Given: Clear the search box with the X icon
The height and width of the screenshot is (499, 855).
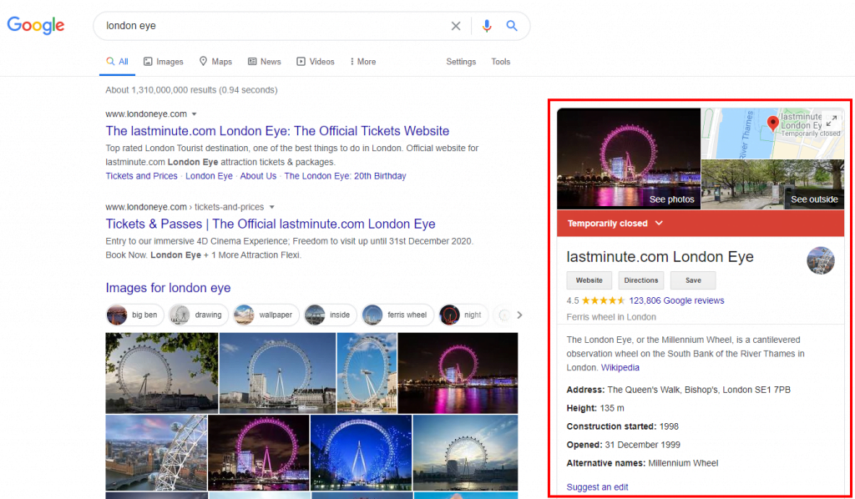Looking at the screenshot, I should tap(456, 26).
